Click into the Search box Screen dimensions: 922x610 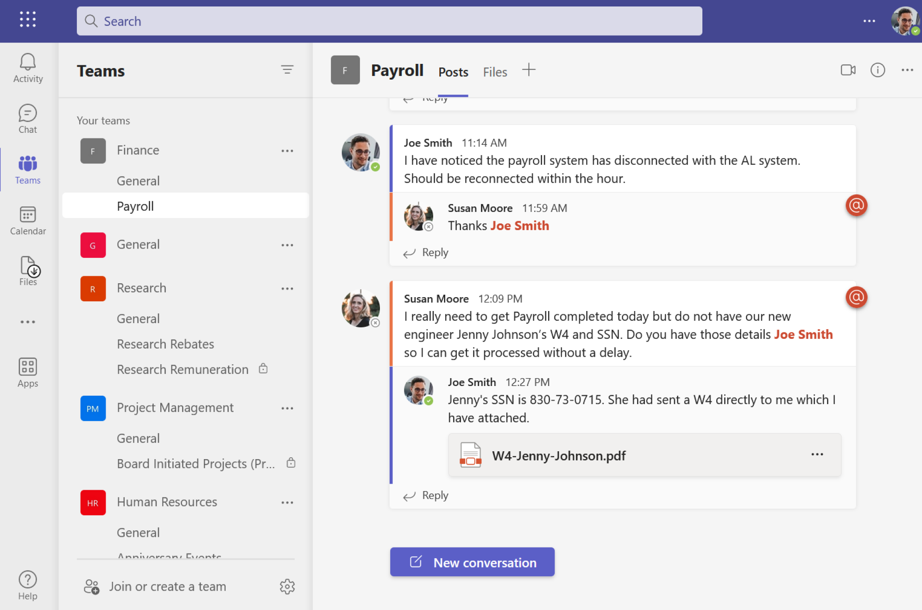(x=389, y=21)
